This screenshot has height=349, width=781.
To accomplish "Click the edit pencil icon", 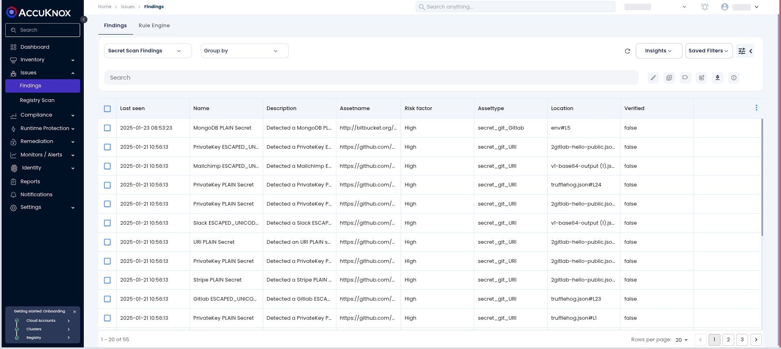I will point(653,78).
